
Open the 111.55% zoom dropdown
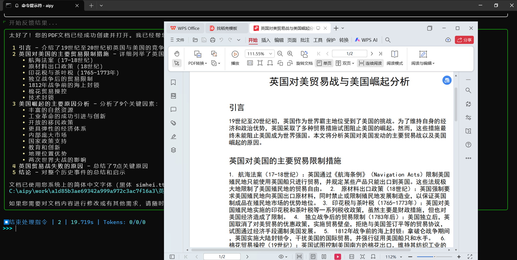point(270,54)
